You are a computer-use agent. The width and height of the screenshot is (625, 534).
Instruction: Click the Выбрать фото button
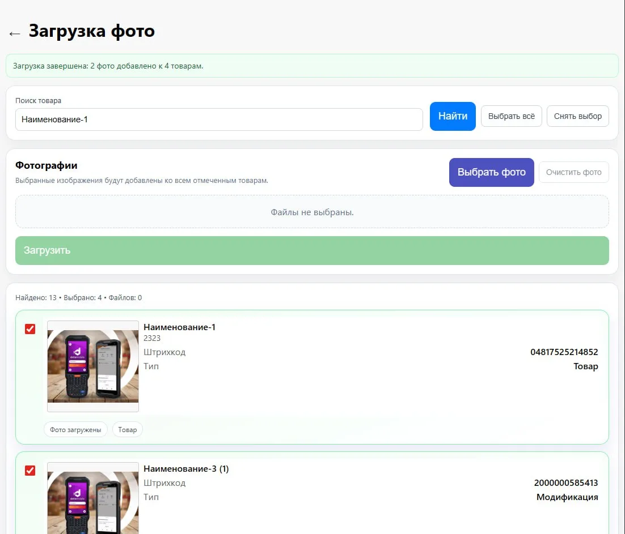pyautogui.click(x=491, y=172)
